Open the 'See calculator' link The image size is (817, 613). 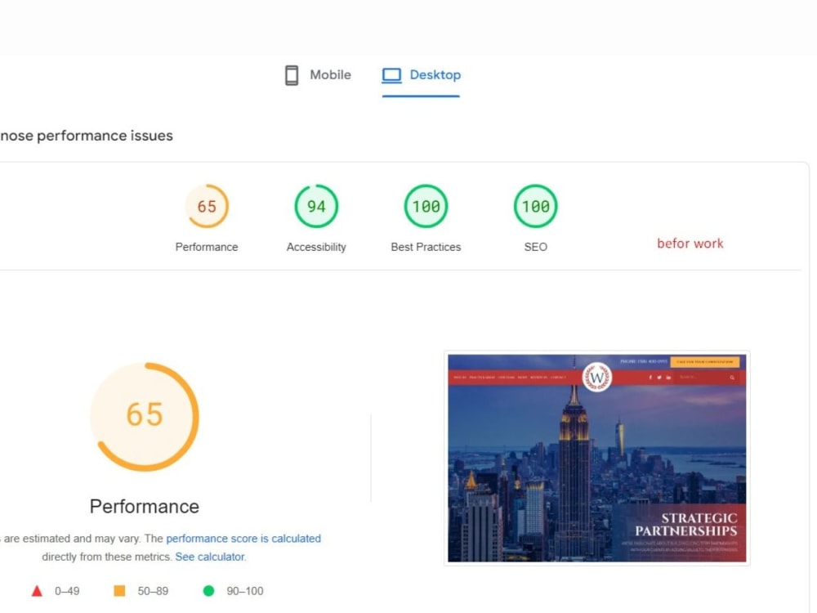click(209, 557)
